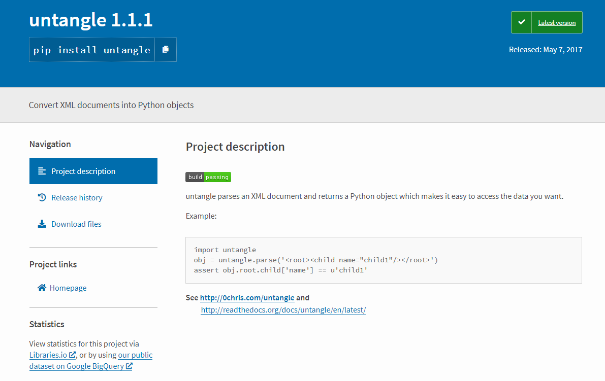Click the Released: May 7, 2017 text
Image resolution: width=605 pixels, height=381 pixels.
click(x=546, y=50)
